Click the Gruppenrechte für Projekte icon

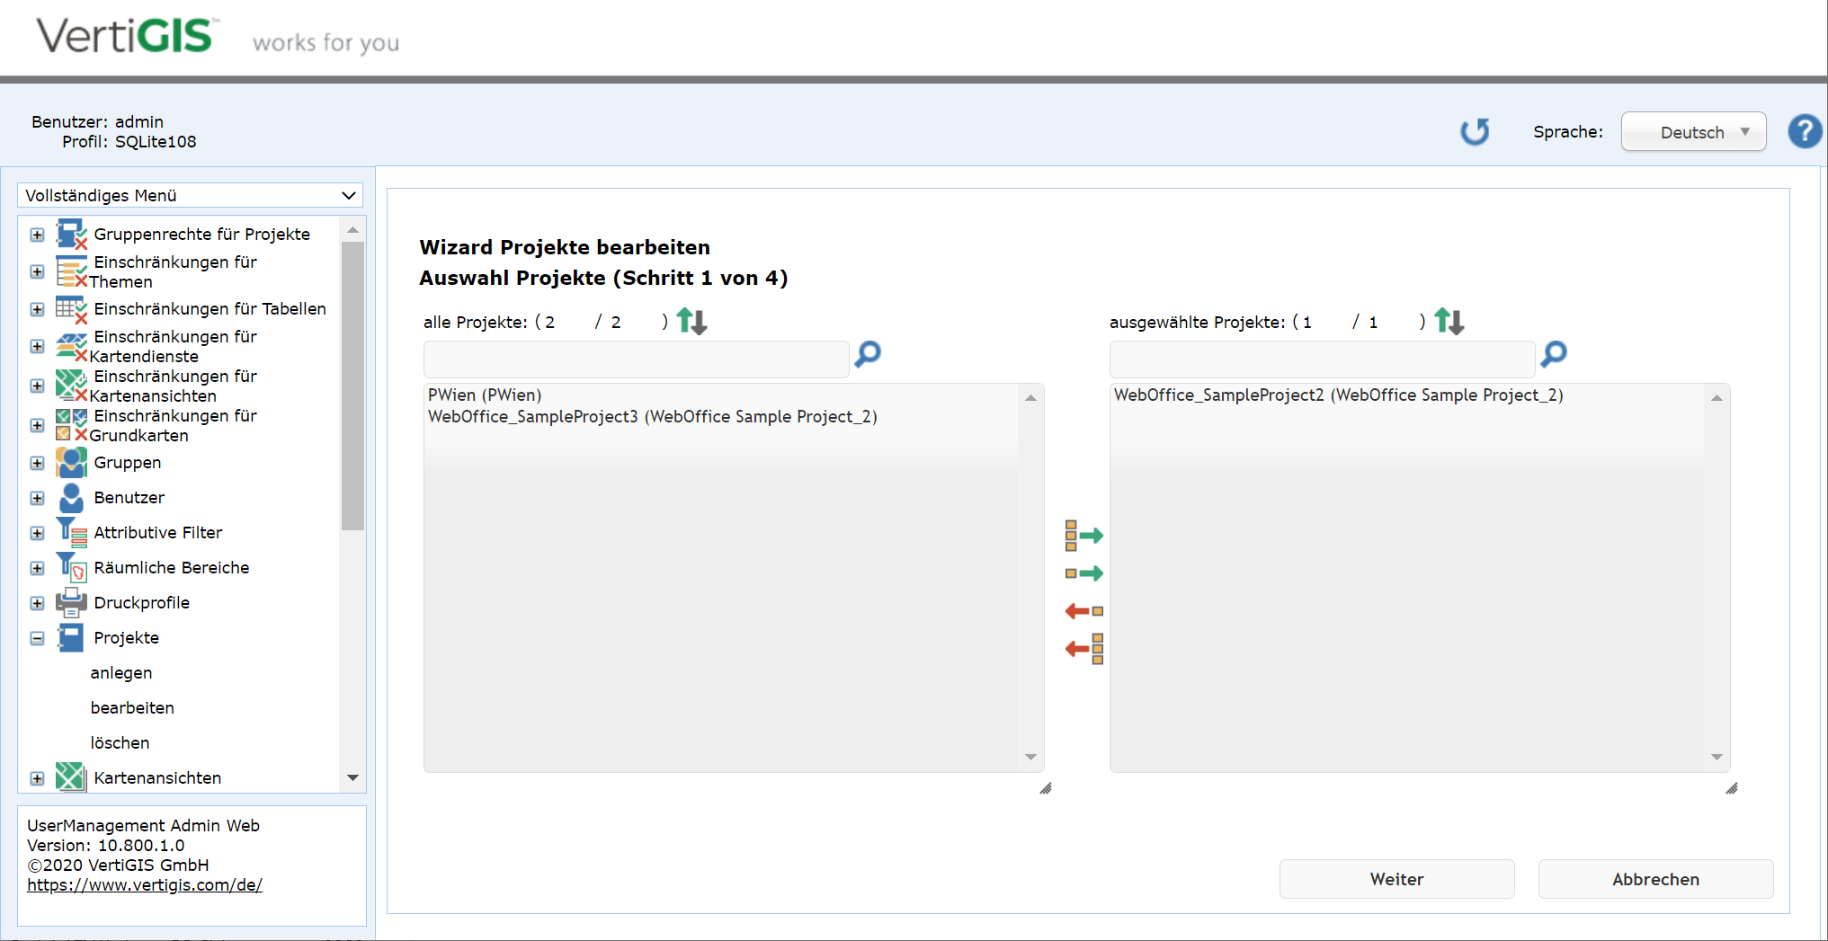pos(71,235)
